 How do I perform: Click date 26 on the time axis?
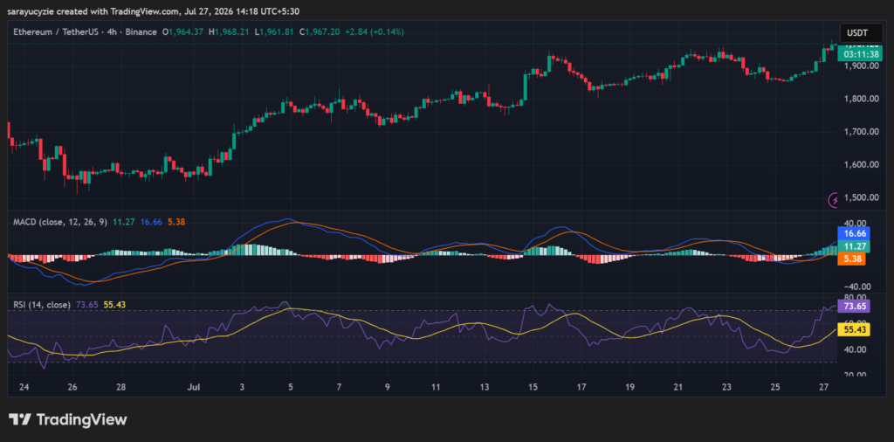tap(72, 387)
